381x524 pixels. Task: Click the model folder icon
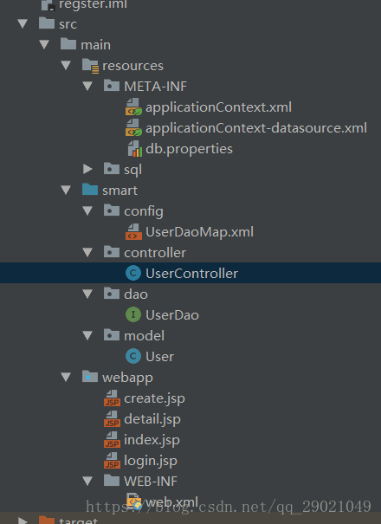(112, 335)
